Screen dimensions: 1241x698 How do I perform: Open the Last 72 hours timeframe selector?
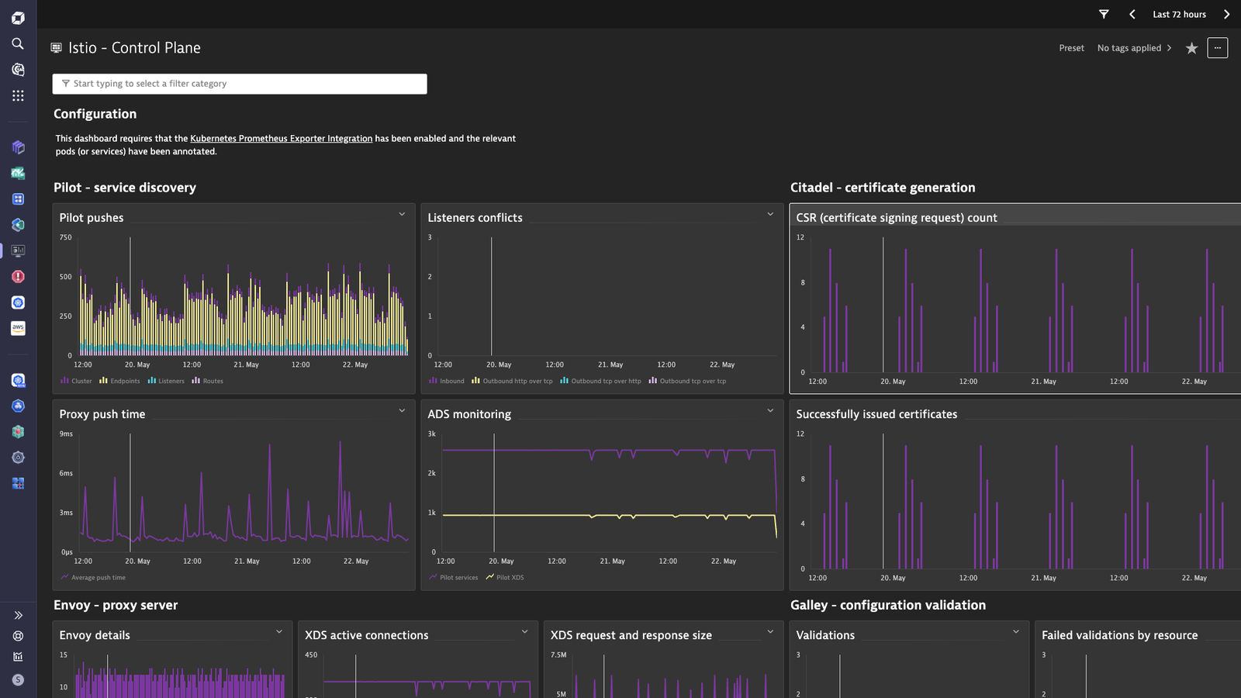[1179, 14]
